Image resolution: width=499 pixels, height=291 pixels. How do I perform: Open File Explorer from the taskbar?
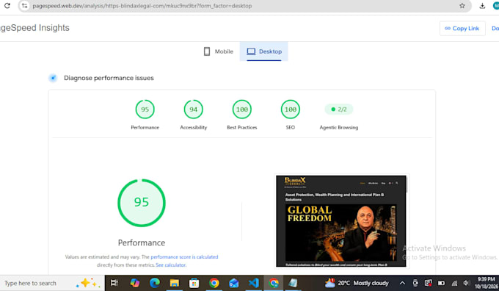[175, 283]
